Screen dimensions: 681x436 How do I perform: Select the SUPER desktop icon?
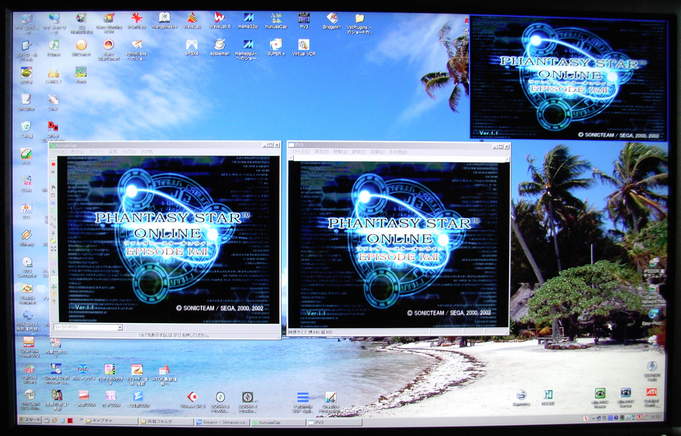[x=276, y=48]
